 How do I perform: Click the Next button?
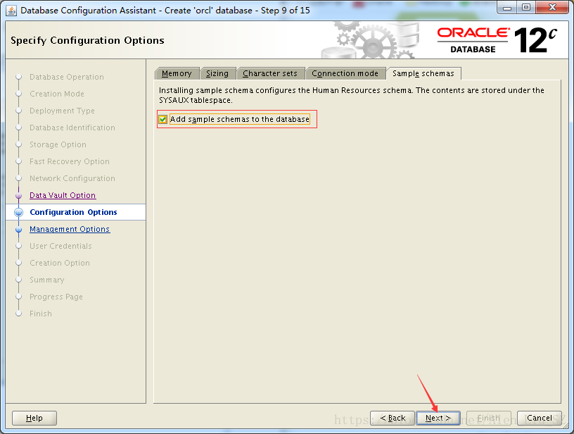tap(438, 418)
